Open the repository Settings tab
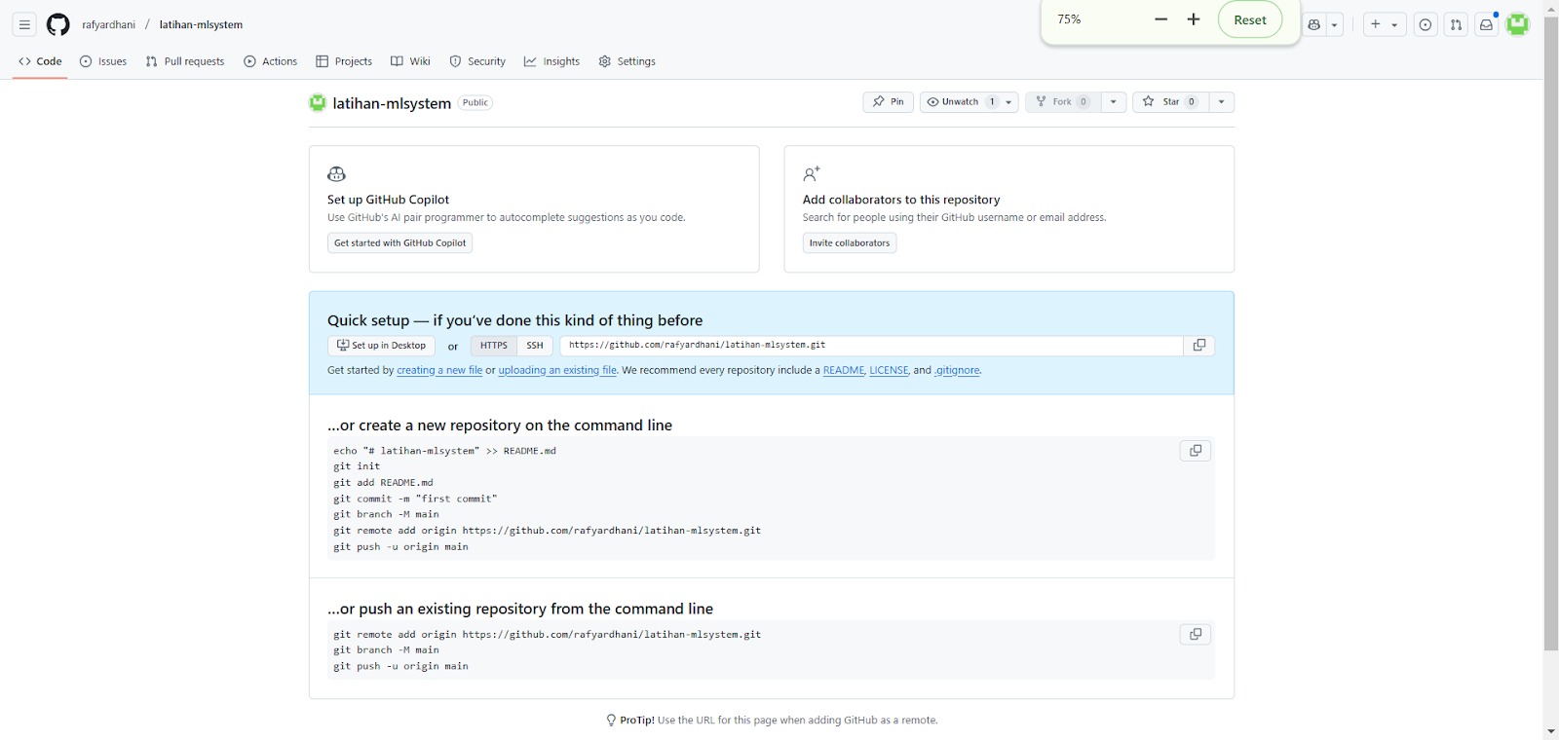 point(627,61)
